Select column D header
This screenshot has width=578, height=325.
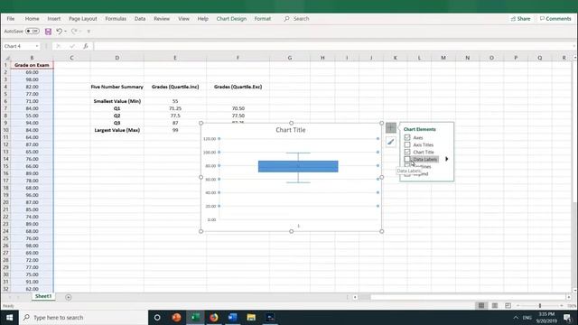point(117,58)
